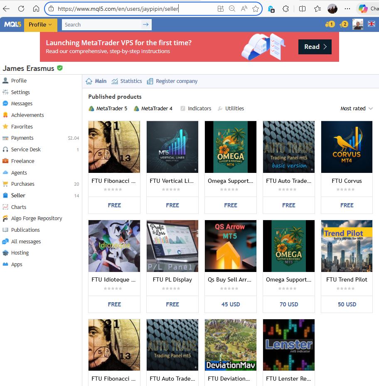Open the Trend Pilot product thumbnail
Screen dimensions: 379x386
click(x=347, y=246)
